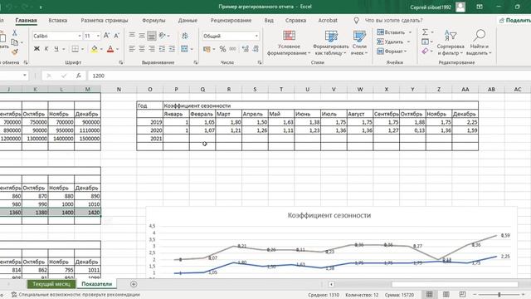Open the font size 11 dropdown
Screen dimensions: 531x299
click(98, 36)
